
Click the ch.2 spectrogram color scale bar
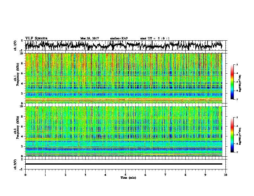point(232,135)
